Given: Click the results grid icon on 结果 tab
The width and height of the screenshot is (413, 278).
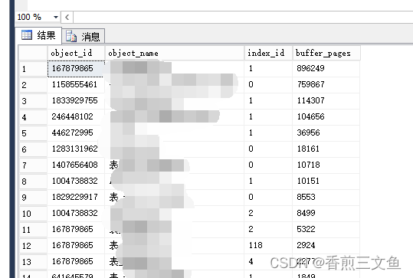Looking at the screenshot, I should click(27, 34).
